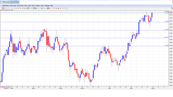Open the Edit menu
The height and width of the screenshot is (97, 173).
pyautogui.click(x=29, y=6)
